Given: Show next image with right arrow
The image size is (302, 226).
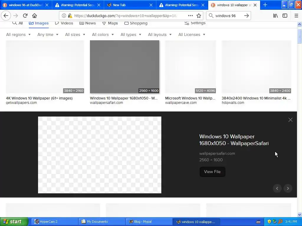Looking at the screenshot, I should [288, 188].
